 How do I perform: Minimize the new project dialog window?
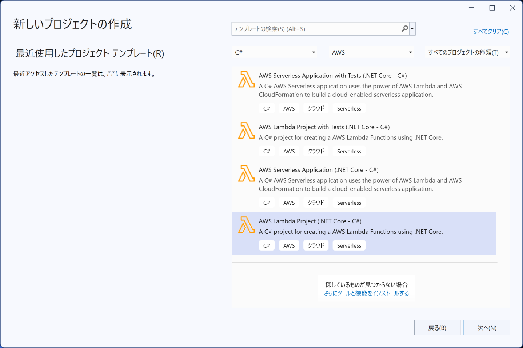(471, 8)
